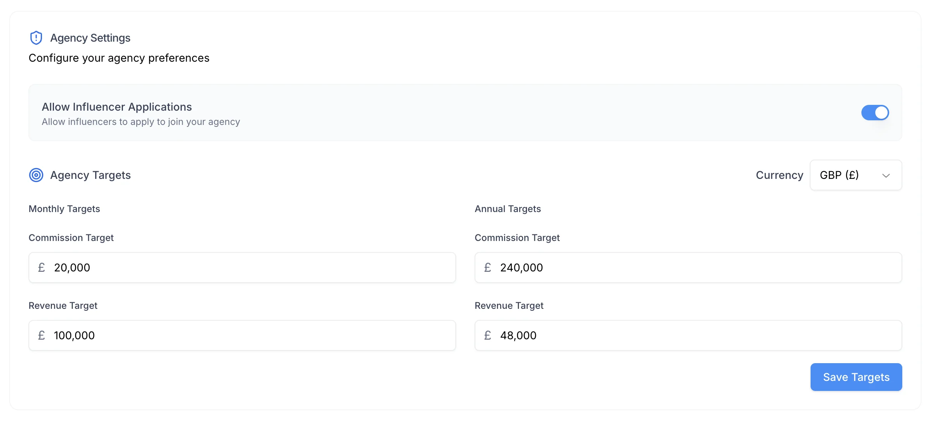Click the exclamation mark inside the shield icon

[x=36, y=37]
